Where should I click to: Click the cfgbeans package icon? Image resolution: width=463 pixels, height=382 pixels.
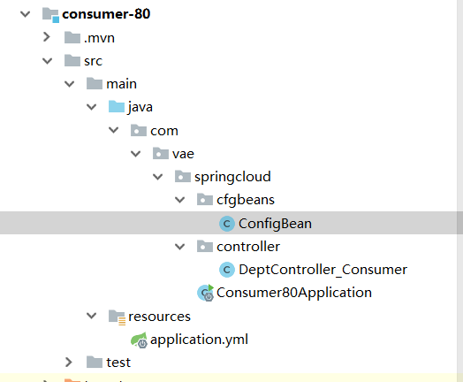[205, 200]
